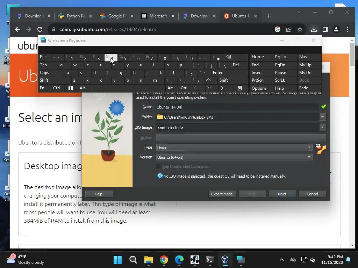Toggle the left Ctrl key

pos(58,88)
